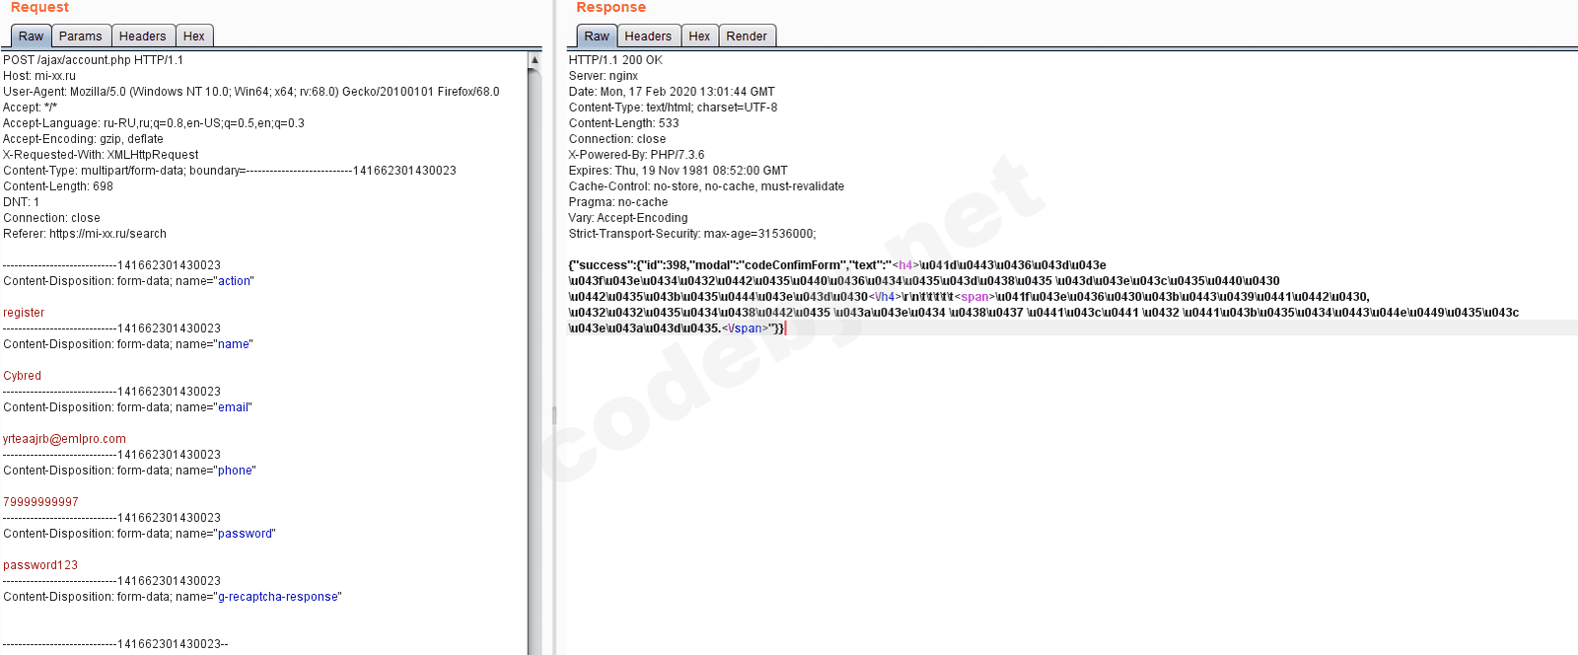The width and height of the screenshot is (1578, 655).
Task: Click the '79999999997' phone value
Action: tap(40, 502)
